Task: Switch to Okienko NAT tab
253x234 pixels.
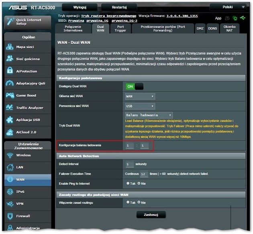Action: [x=229, y=28]
